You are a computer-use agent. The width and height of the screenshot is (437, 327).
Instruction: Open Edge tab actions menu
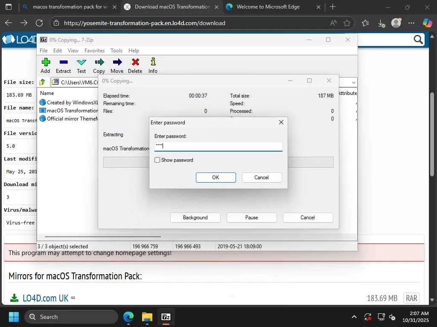click(9, 7)
